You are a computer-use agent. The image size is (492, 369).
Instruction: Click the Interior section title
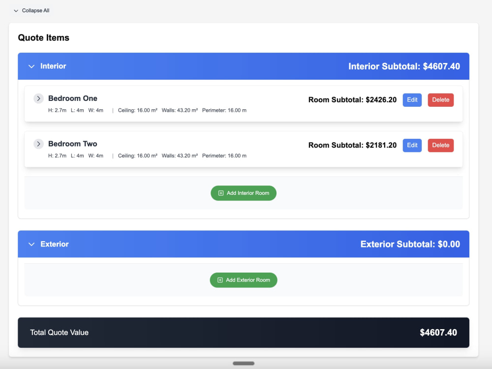coord(53,66)
